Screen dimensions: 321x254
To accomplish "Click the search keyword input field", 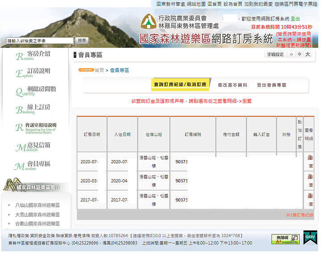I will pos(40,41).
